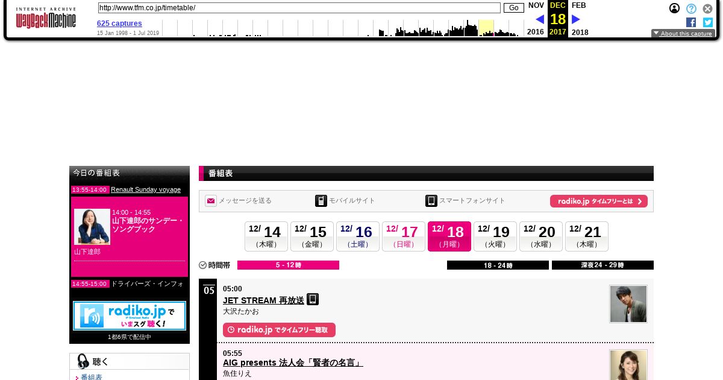Select the 12/16 Saturday date tab
723x380 pixels.
358,236
